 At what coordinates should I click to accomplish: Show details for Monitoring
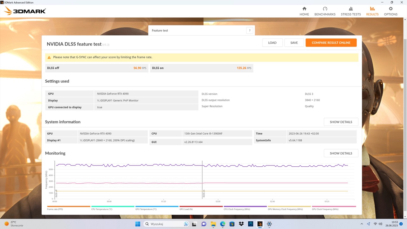pos(341,153)
